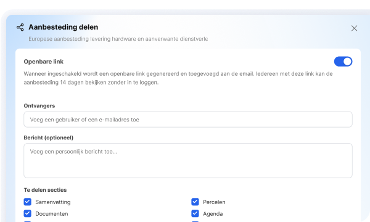Click the 'Openbare link' label
370x222 pixels.
tap(44, 62)
